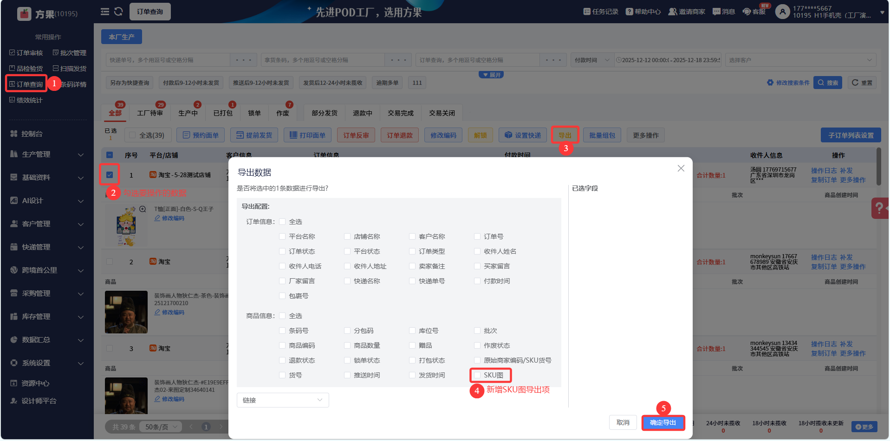The height and width of the screenshot is (441, 890).
Task: Click 修改搜索条件 gear link
Action: [788, 83]
